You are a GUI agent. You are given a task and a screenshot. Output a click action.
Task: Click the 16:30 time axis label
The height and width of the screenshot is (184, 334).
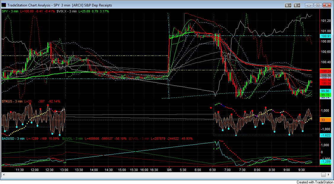pyautogui.click(x=154, y=170)
